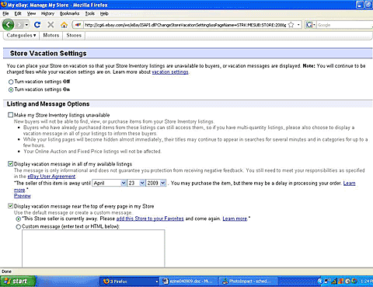This screenshot has width=373, height=287.
Task: Open the year 2009 dropdown
Action: pyautogui.click(x=156, y=183)
